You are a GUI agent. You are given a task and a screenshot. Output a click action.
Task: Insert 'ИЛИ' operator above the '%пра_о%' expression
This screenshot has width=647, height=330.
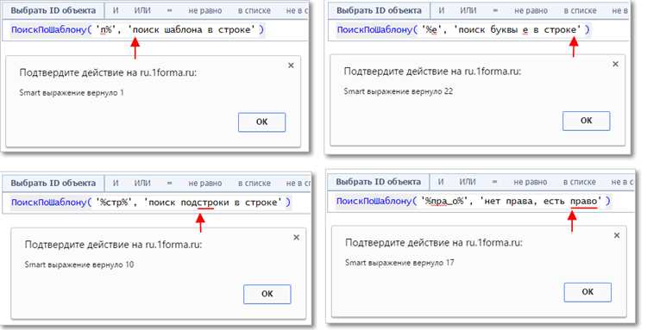[468, 182]
